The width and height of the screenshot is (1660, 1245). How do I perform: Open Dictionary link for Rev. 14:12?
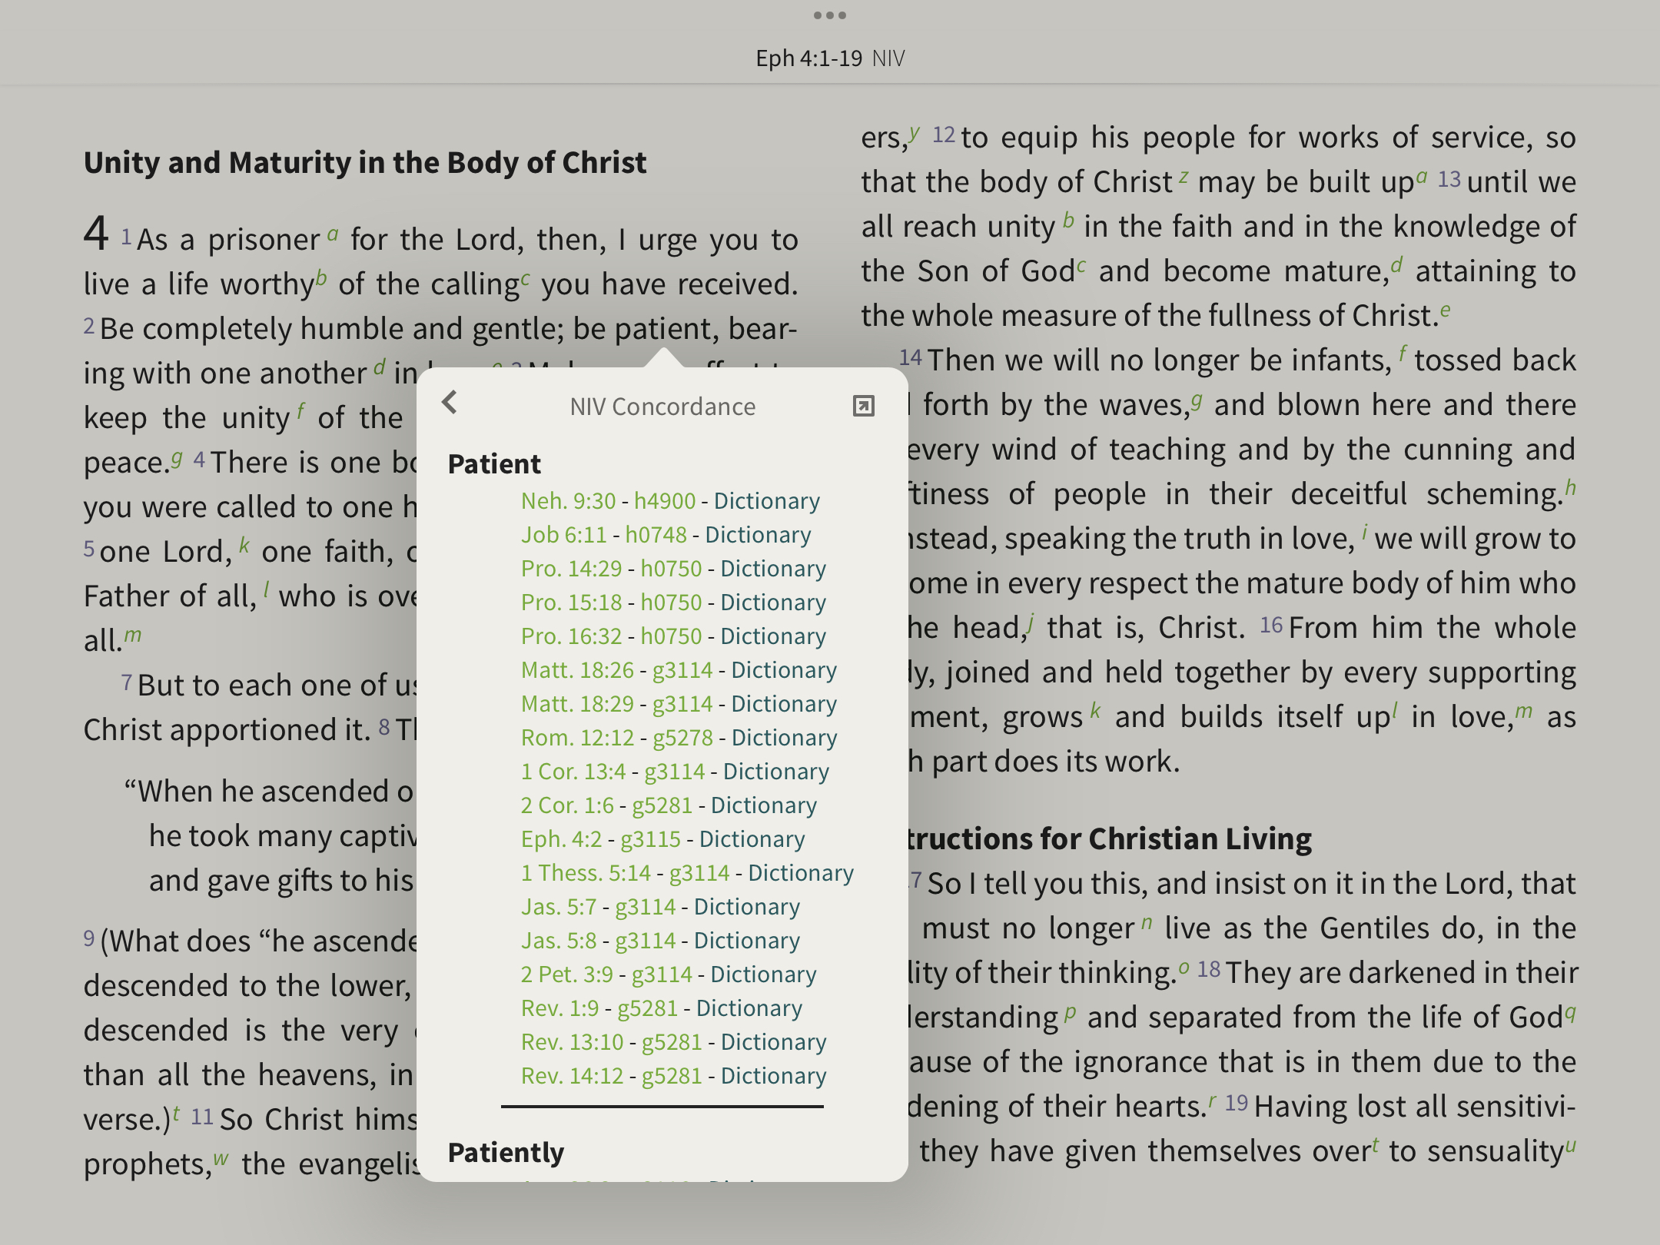click(x=773, y=1076)
